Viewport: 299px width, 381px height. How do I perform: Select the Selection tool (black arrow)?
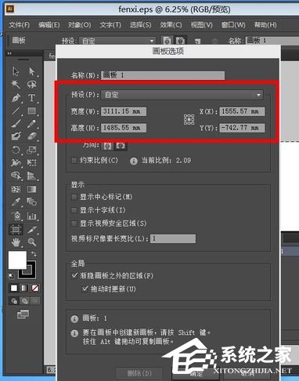coord(16,71)
